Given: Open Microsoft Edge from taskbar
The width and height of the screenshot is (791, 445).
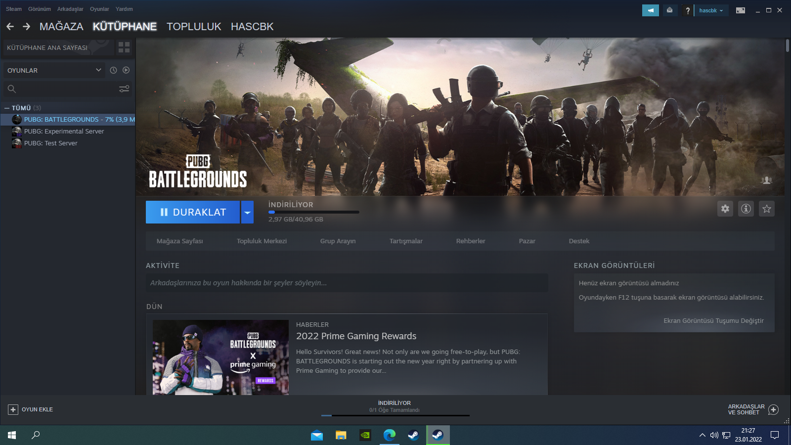Looking at the screenshot, I should [x=390, y=435].
